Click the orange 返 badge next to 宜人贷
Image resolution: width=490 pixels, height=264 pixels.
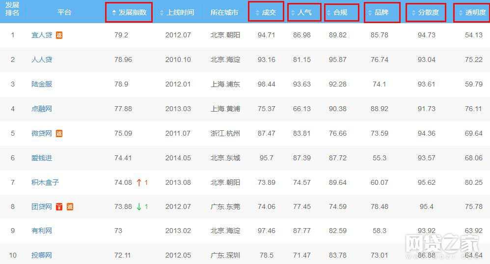tap(59, 35)
